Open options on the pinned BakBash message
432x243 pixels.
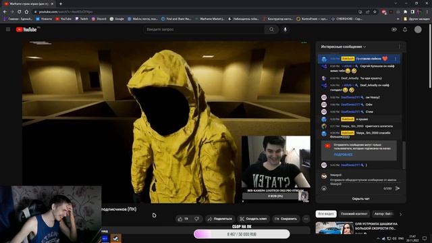396,59
